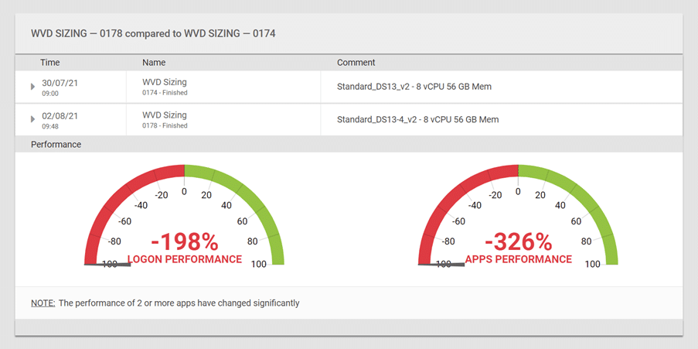Image resolution: width=698 pixels, height=349 pixels.
Task: Expand the 02/08/21 test run row
Action: coord(32,119)
